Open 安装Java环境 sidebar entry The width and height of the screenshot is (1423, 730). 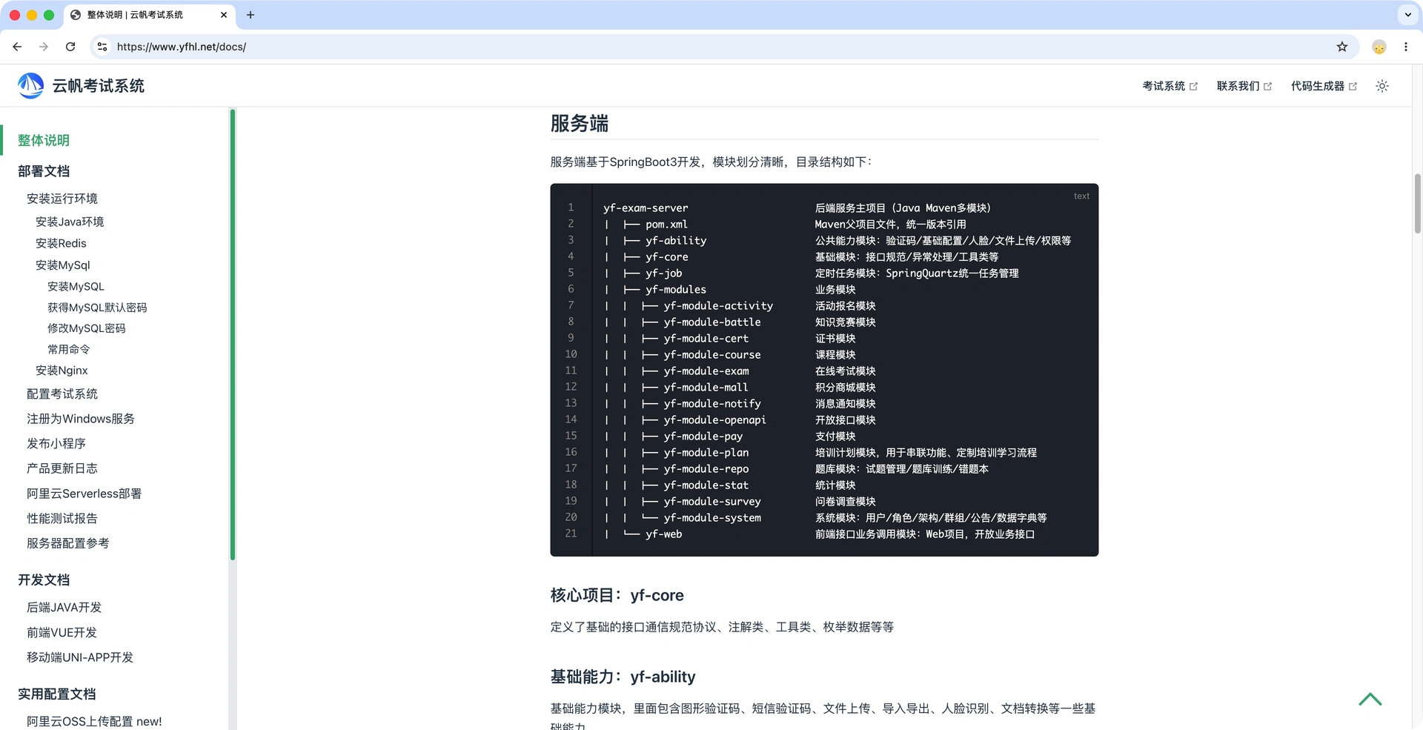70,222
